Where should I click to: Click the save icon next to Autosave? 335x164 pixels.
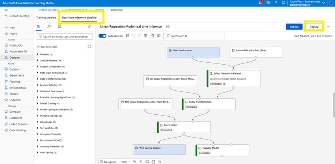[127, 36]
